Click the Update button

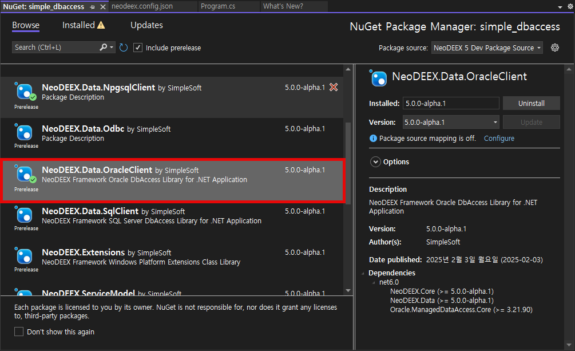tap(532, 123)
